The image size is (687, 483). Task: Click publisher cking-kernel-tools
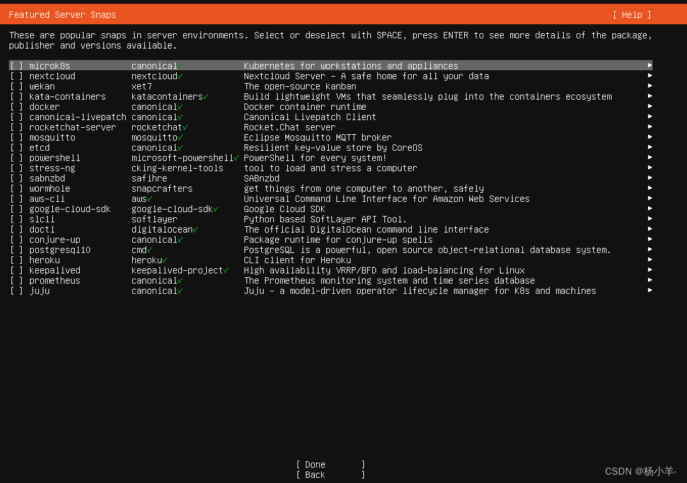pos(177,169)
